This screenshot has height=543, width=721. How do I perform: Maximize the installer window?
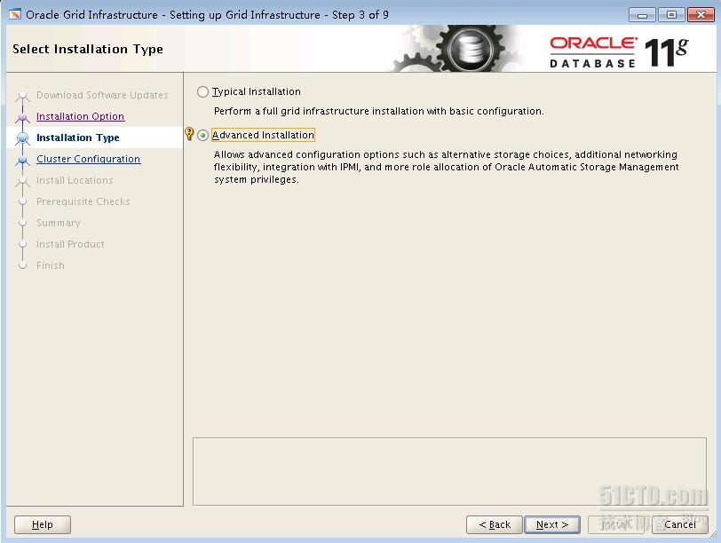pos(671,15)
